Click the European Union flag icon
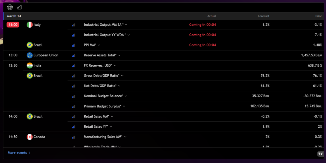The width and height of the screenshot is (326, 163). tap(30, 55)
